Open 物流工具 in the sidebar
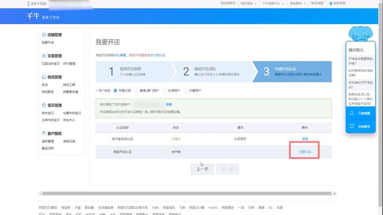Viewport: 383px width, 215px height. tap(69, 85)
